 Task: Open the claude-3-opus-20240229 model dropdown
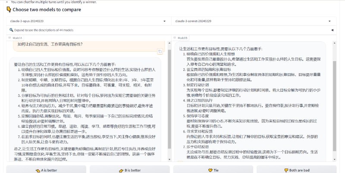86,21
